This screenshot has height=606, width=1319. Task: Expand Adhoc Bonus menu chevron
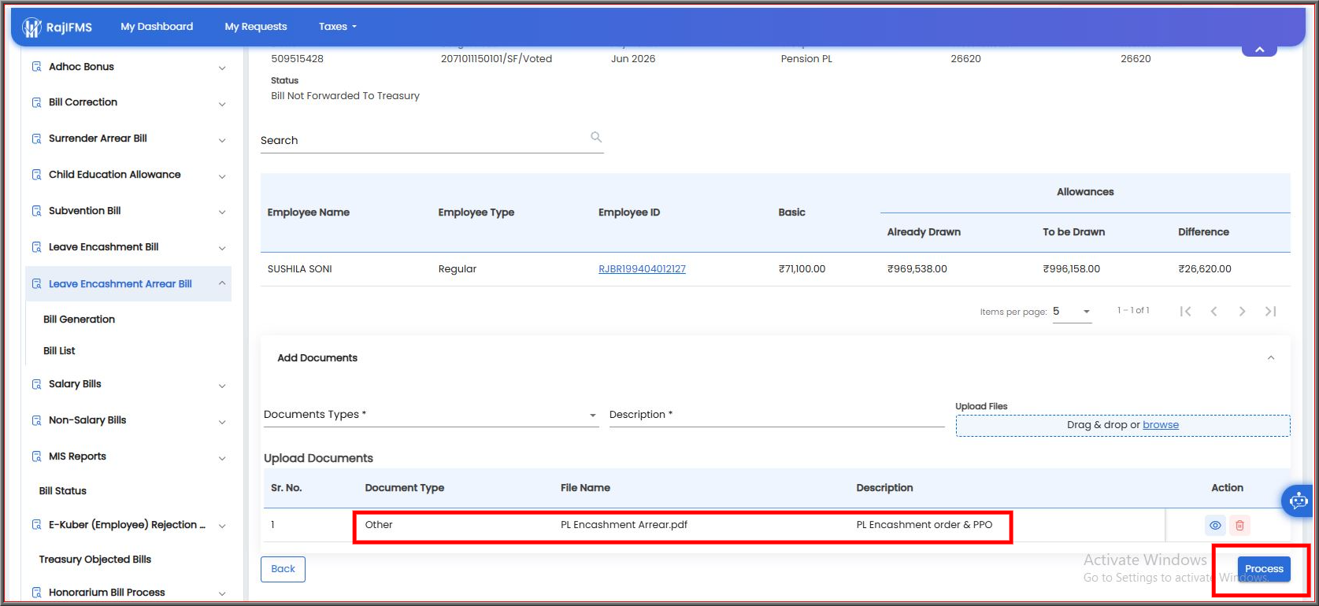coord(222,68)
